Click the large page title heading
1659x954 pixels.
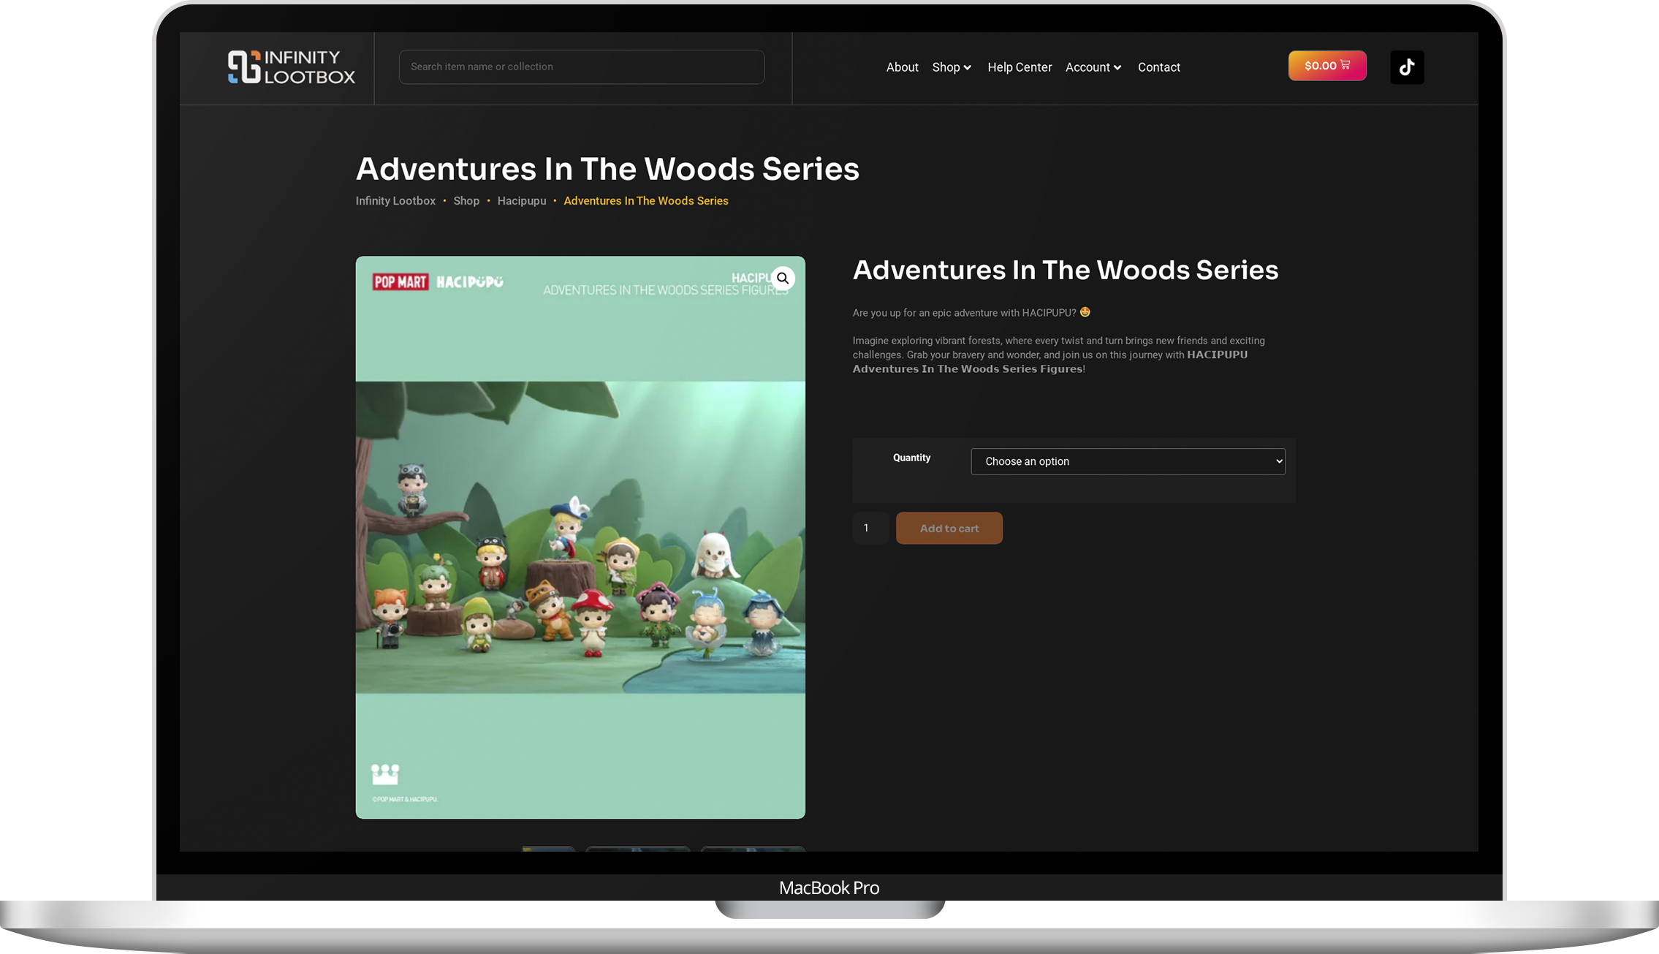coord(607,169)
